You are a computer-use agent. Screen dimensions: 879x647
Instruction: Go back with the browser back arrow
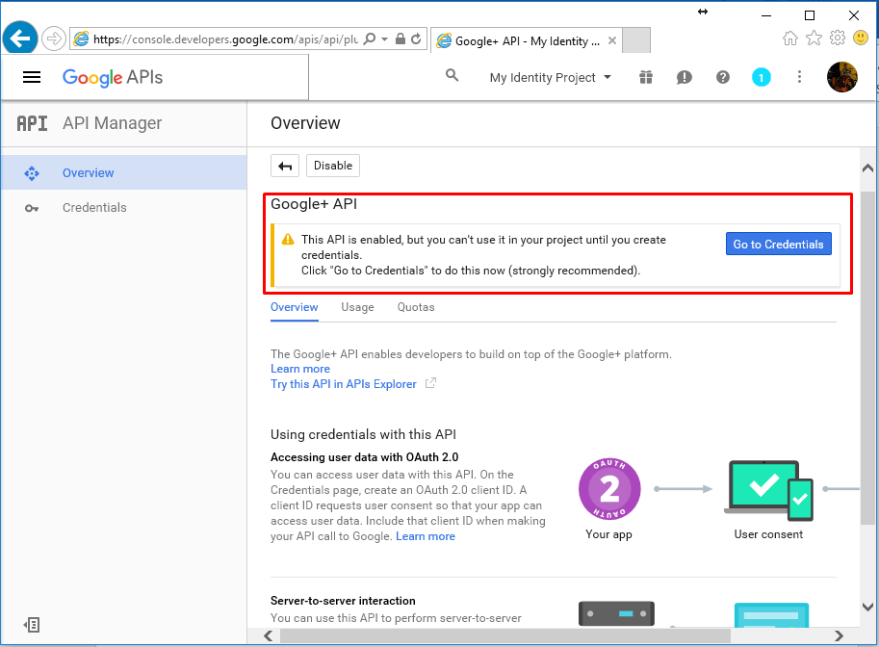click(x=19, y=39)
